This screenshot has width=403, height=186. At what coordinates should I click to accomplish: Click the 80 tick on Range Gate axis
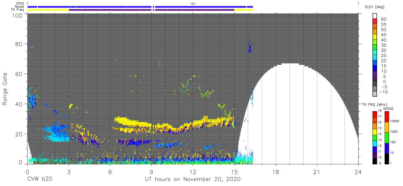coord(19,44)
